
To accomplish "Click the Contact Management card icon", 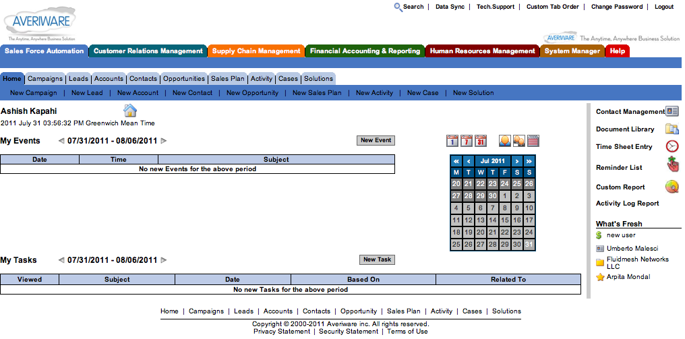I will 672,111.
